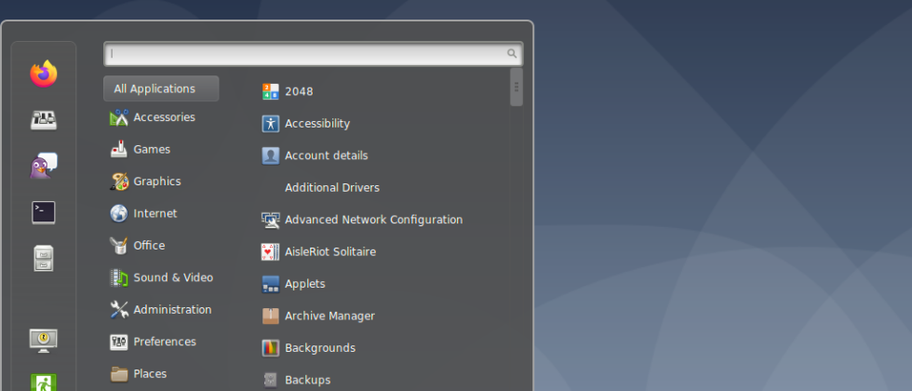Open the Software Manager favorite icon
Screen dimensions: 912x391
pyautogui.click(x=43, y=119)
